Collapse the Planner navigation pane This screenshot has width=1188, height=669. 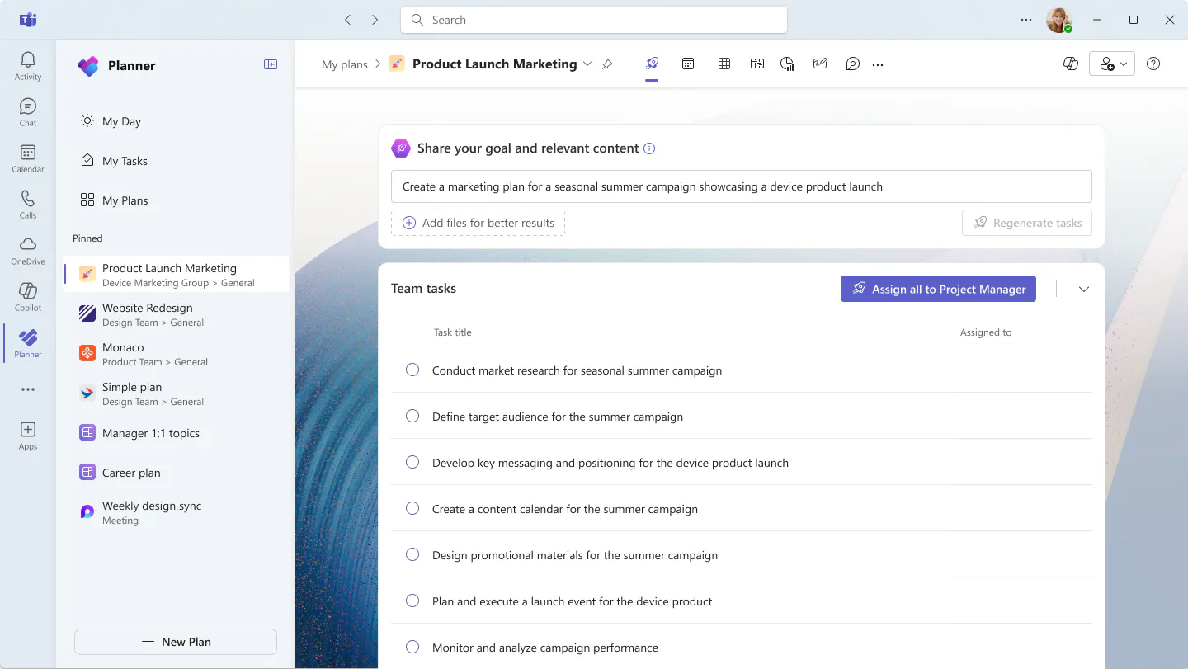tap(271, 64)
